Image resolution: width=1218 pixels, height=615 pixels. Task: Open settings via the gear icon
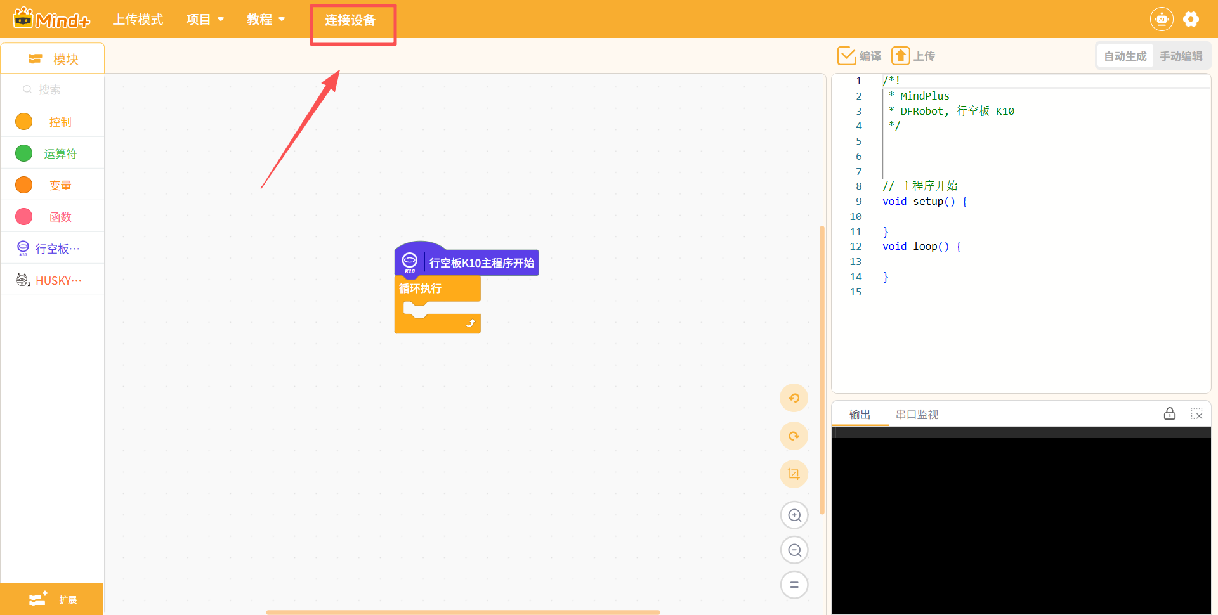click(x=1191, y=20)
